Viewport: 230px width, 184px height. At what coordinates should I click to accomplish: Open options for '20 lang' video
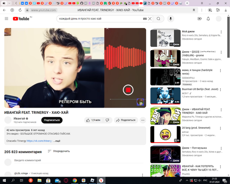(x=220, y=128)
